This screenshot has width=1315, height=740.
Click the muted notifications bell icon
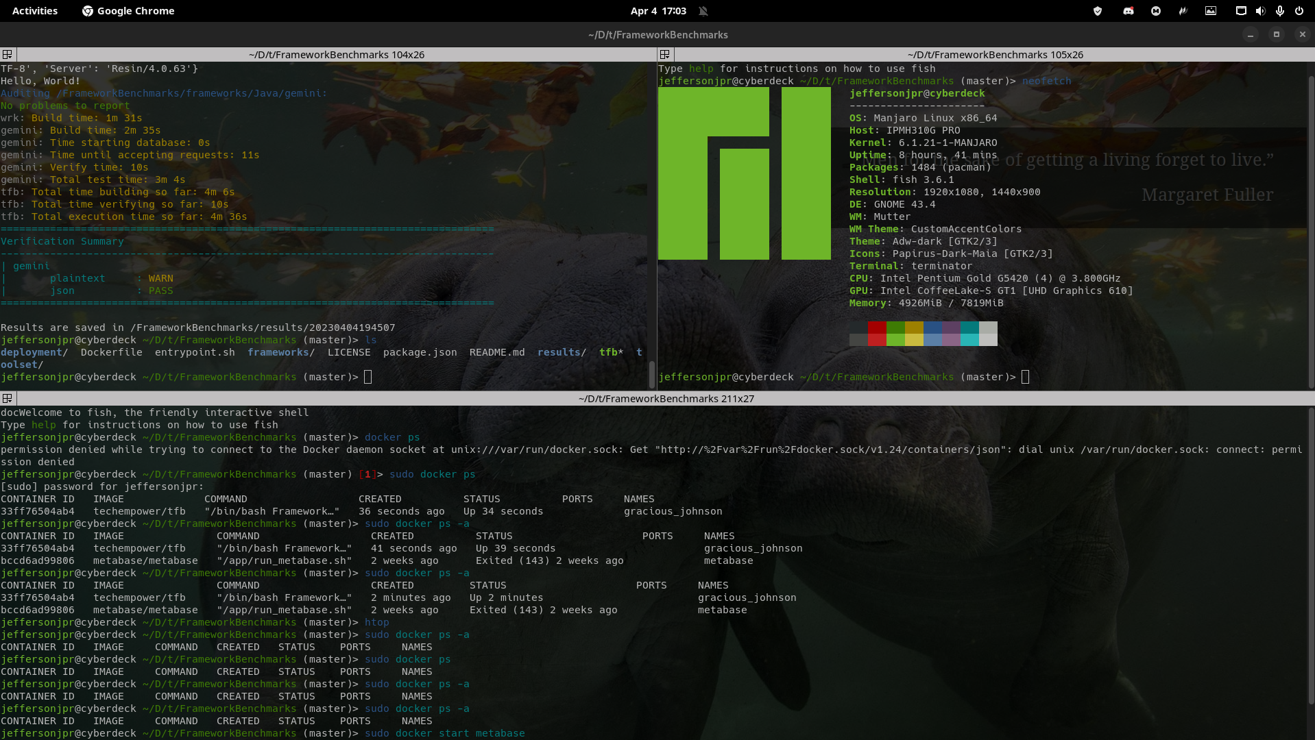(703, 11)
